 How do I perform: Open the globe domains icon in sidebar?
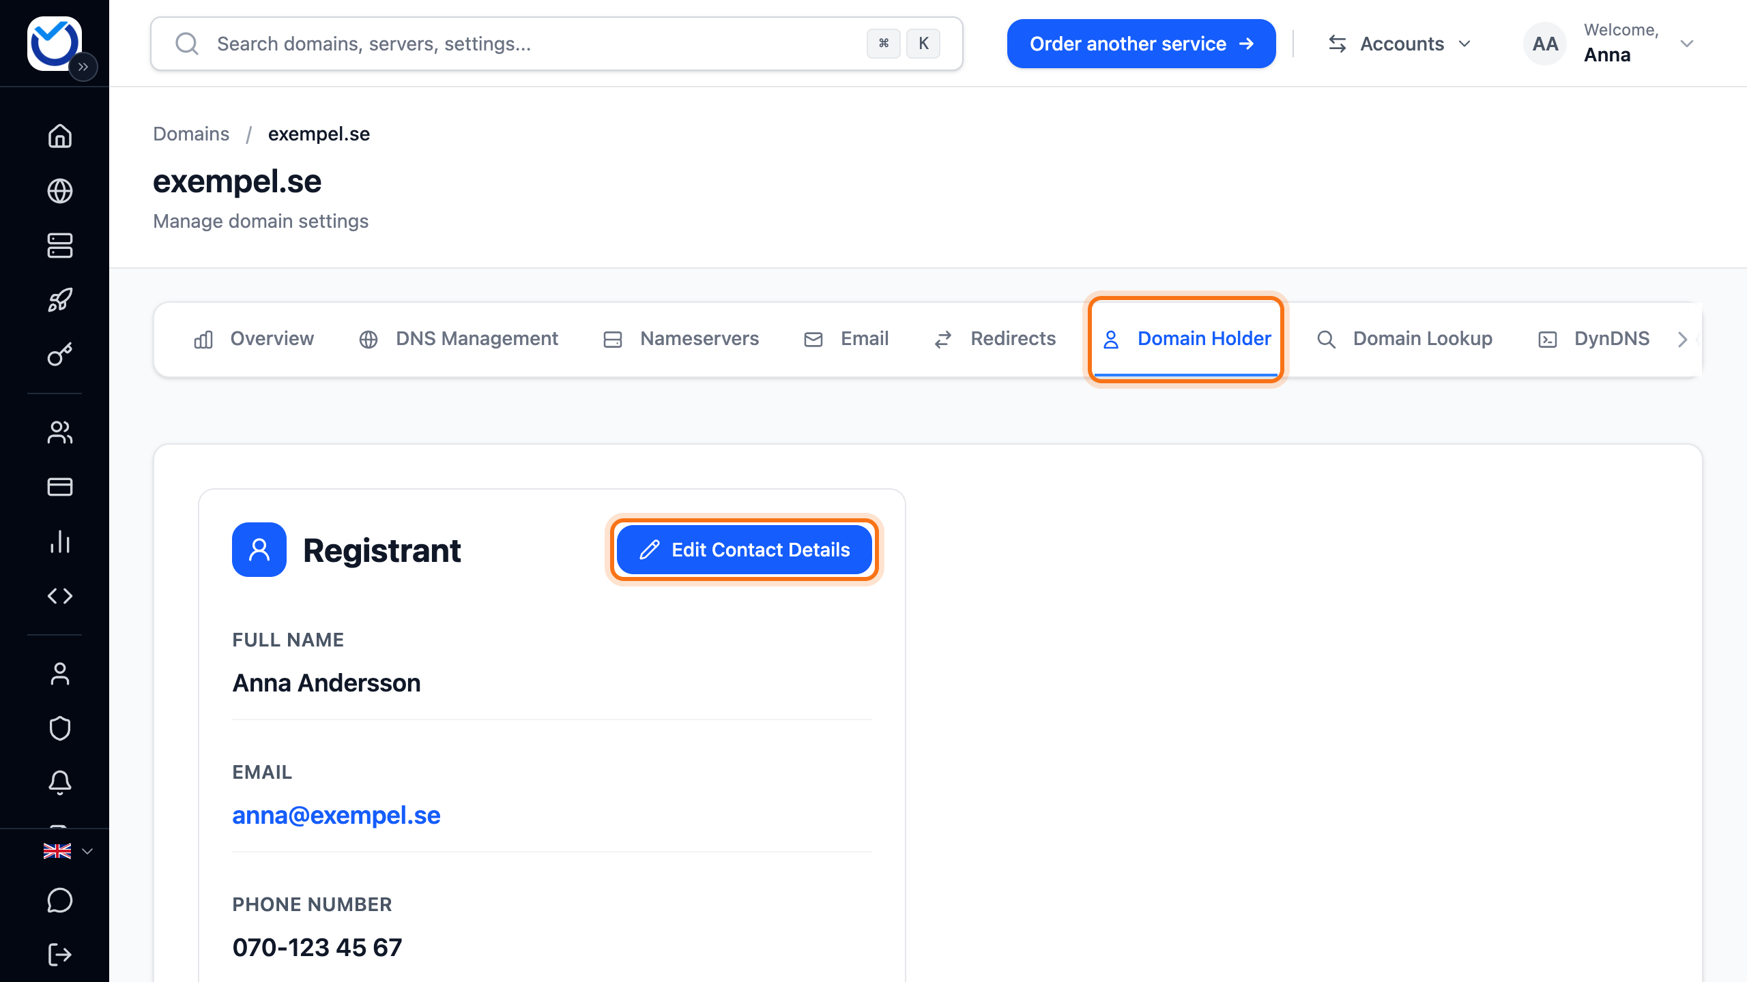coord(60,191)
